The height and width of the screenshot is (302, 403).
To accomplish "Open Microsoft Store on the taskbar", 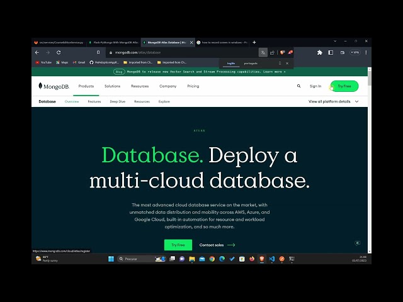I will [x=242, y=259].
